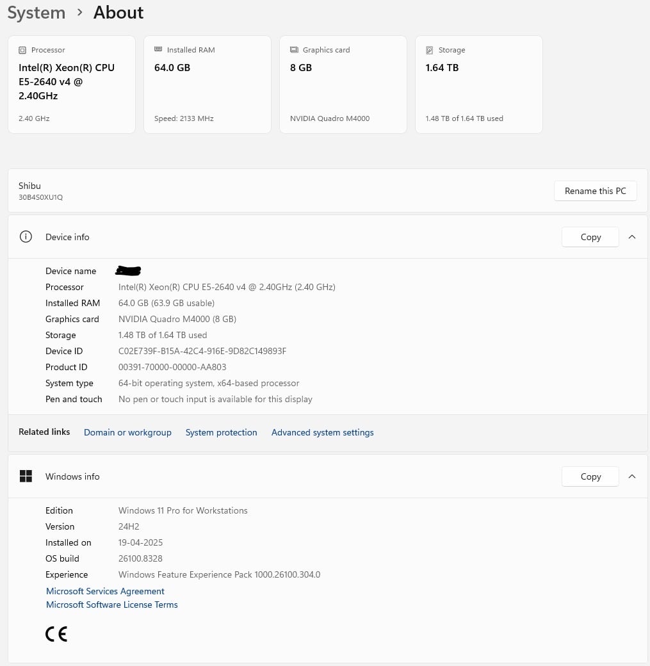Select the System type value
The height and width of the screenshot is (666, 650).
209,383
